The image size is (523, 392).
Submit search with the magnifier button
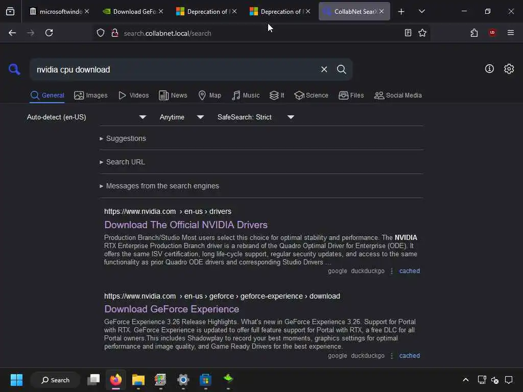coord(341,69)
